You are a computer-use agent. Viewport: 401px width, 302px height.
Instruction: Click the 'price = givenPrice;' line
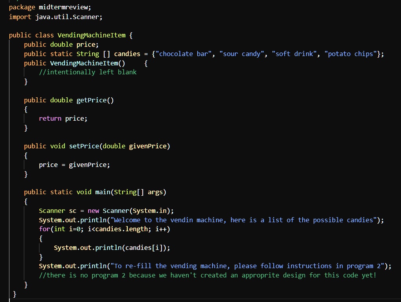tap(74, 165)
